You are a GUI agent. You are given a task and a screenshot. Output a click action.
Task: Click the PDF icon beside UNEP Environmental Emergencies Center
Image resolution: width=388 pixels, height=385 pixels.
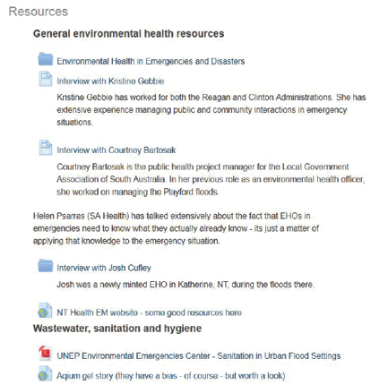(x=46, y=354)
